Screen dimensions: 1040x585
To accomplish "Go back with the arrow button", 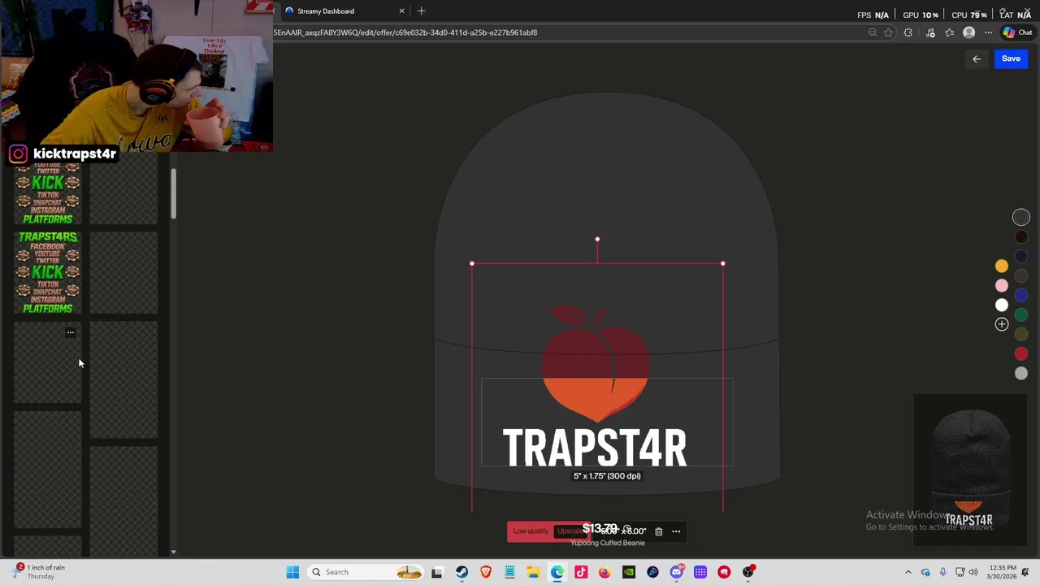I will pos(977,58).
